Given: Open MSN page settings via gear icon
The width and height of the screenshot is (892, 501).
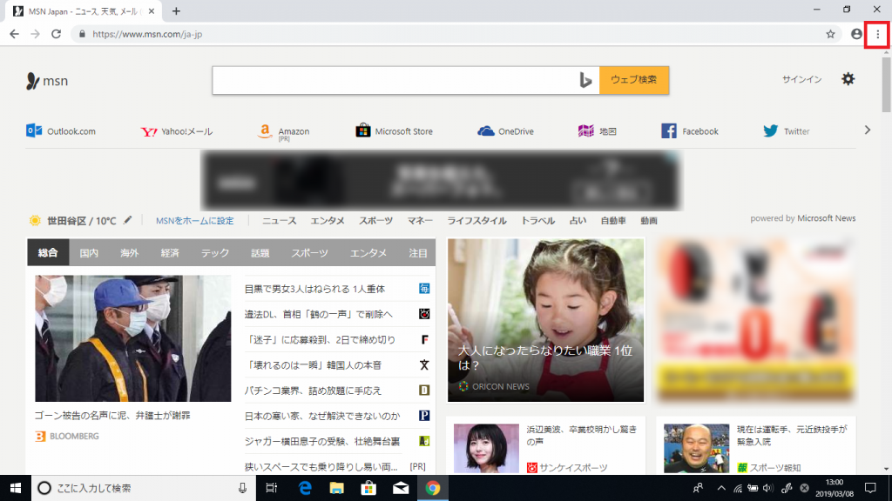Looking at the screenshot, I should click(x=848, y=79).
